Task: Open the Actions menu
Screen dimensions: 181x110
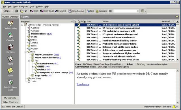Action: [39, 6]
